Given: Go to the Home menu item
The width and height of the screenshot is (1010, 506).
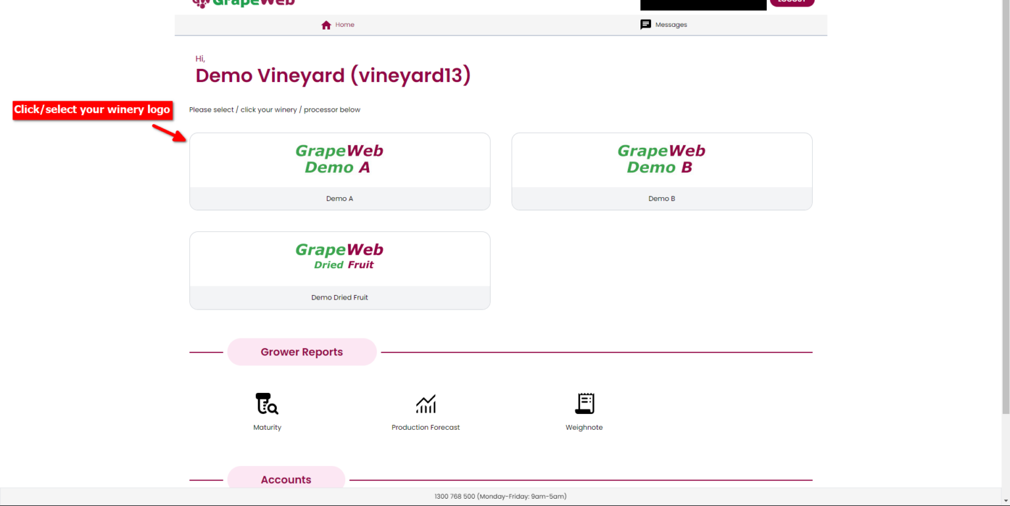Looking at the screenshot, I should (x=338, y=25).
